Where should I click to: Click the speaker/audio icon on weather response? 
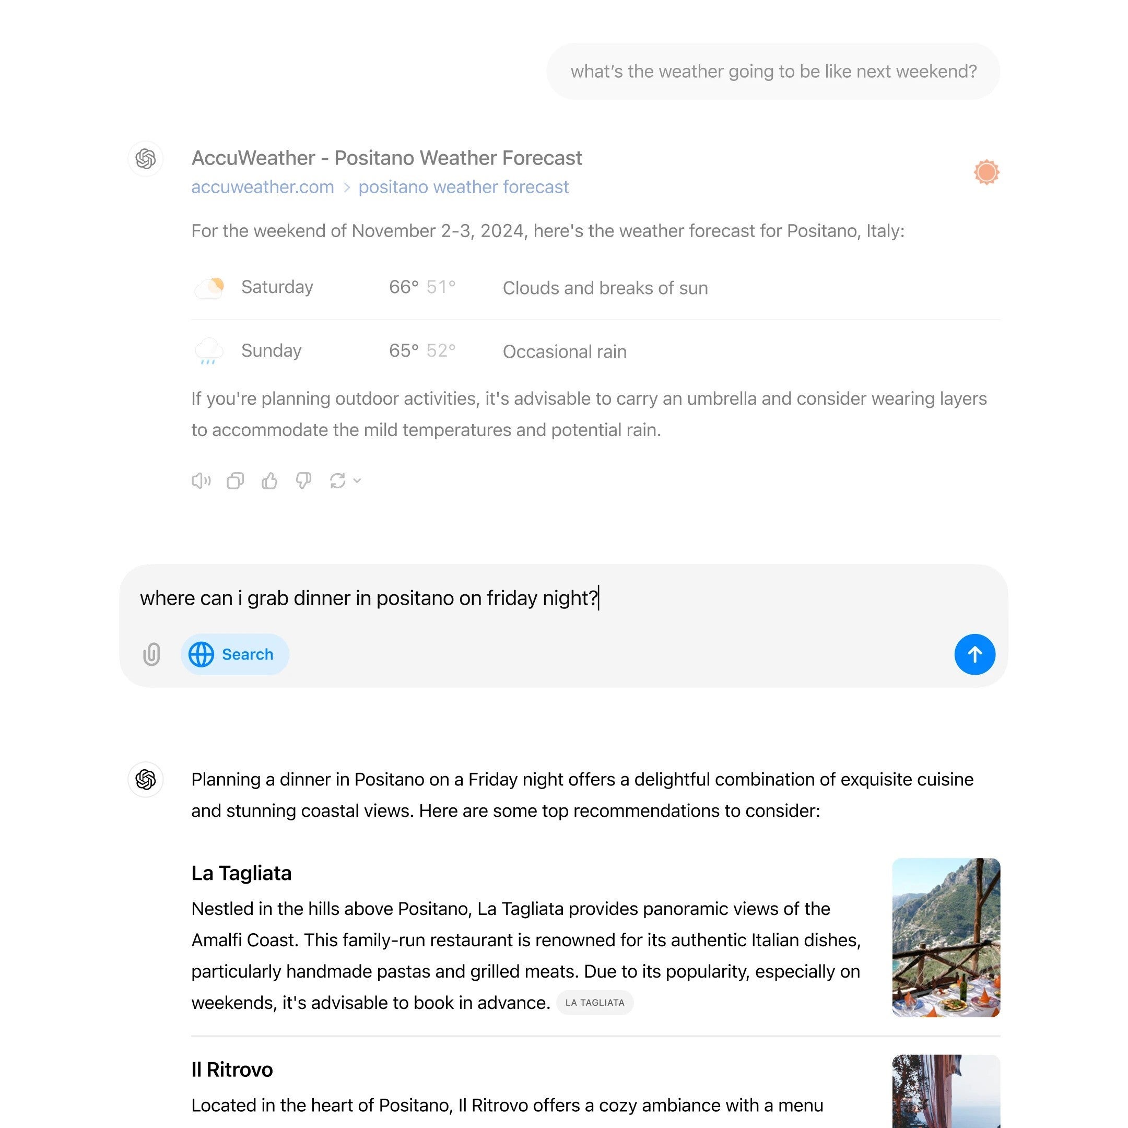click(202, 480)
